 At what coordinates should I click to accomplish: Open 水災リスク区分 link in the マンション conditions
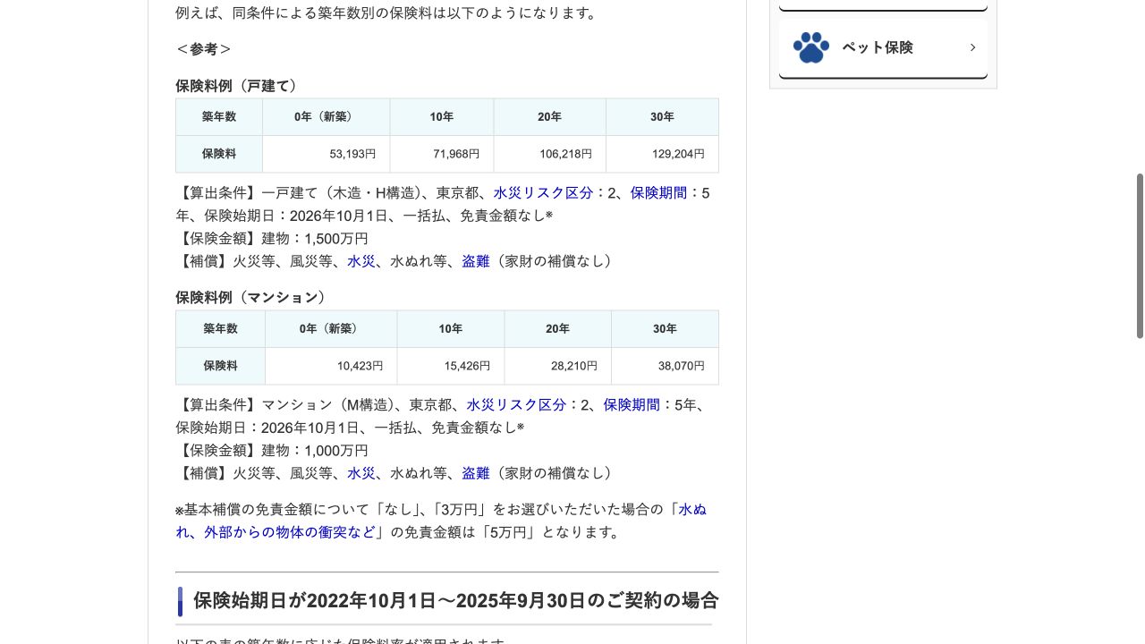coord(516,404)
